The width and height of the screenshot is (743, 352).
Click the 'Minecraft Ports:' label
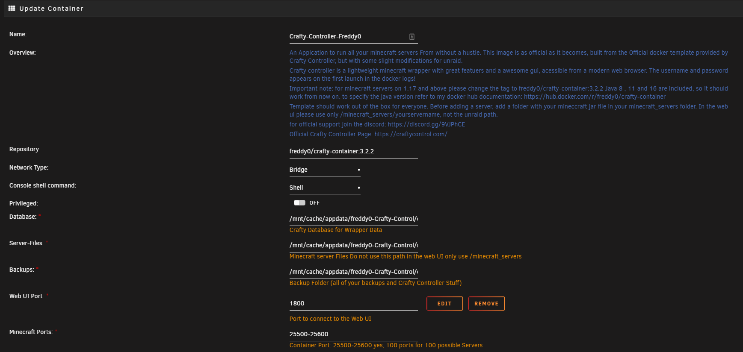point(31,332)
